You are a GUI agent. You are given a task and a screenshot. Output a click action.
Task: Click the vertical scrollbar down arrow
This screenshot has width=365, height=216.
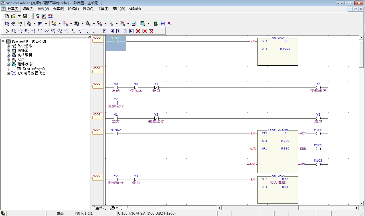(361, 203)
